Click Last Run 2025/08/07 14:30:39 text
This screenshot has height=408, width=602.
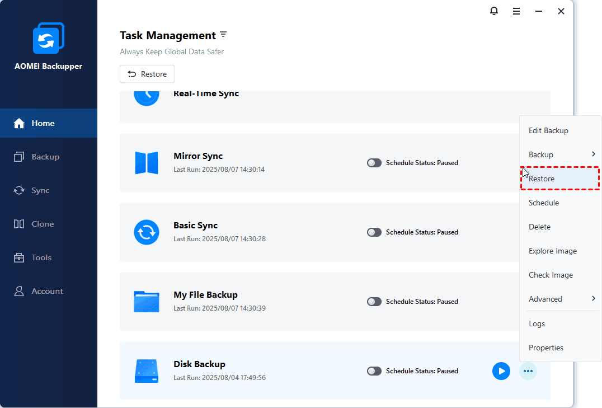click(x=220, y=308)
